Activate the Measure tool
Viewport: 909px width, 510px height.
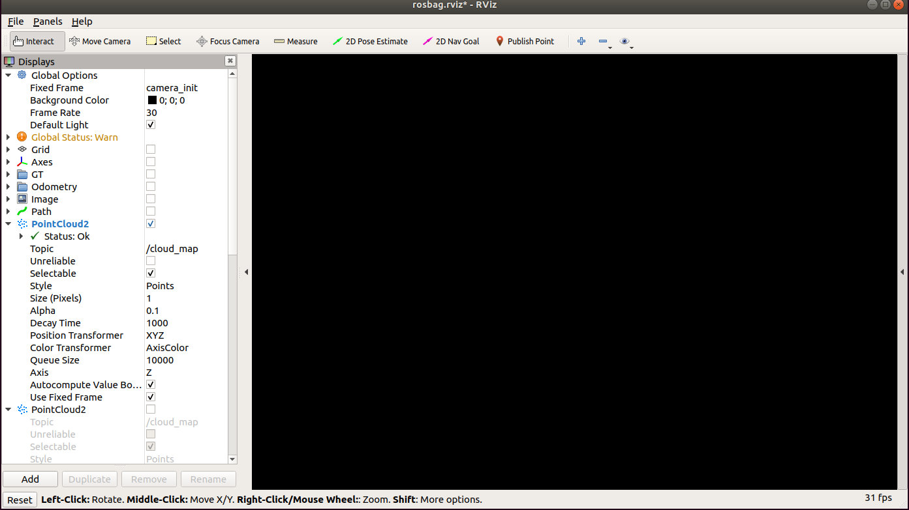click(295, 40)
